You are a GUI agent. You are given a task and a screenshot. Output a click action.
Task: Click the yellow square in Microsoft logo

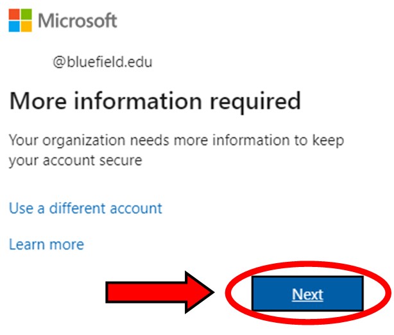pyautogui.click(x=26, y=26)
